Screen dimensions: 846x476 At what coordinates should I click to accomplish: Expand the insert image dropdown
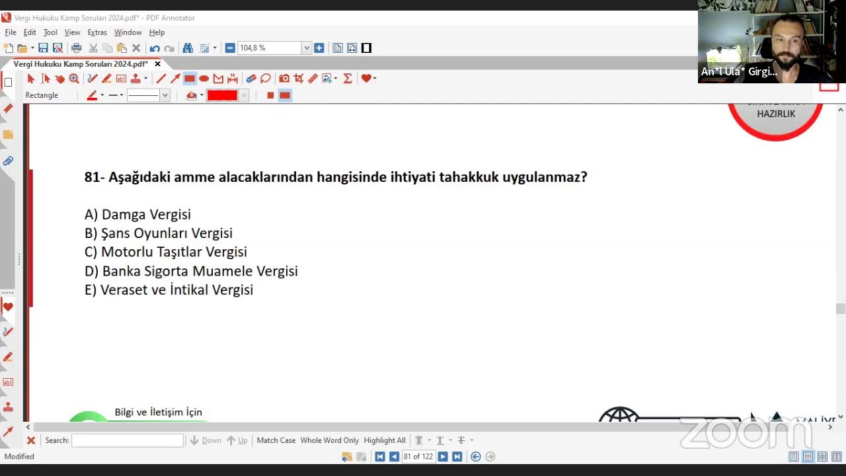[335, 78]
